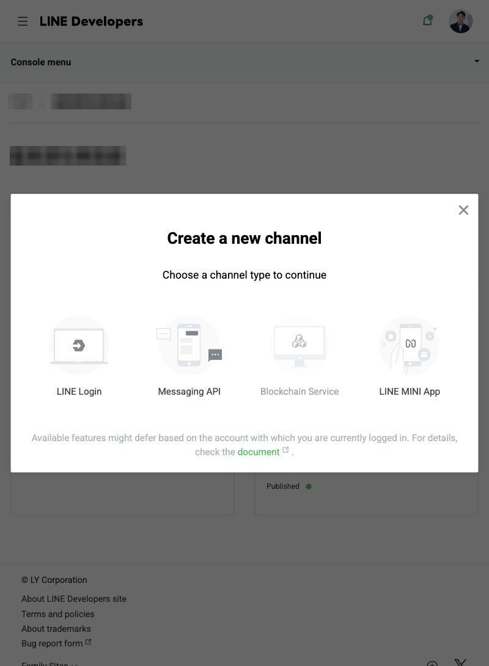Open Terms and policies link
Screen dimensions: 489x666
coord(58,614)
